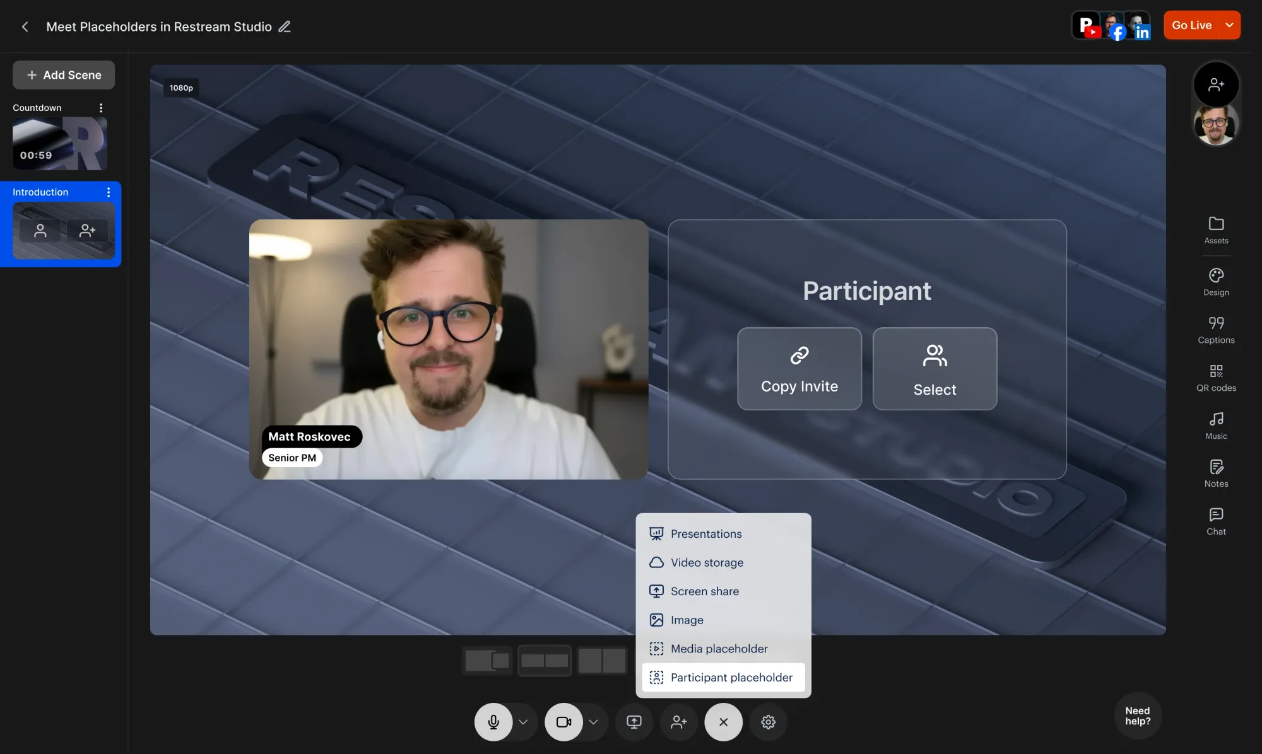Open the Go Live dropdown arrow
The width and height of the screenshot is (1262, 754).
pyautogui.click(x=1229, y=25)
